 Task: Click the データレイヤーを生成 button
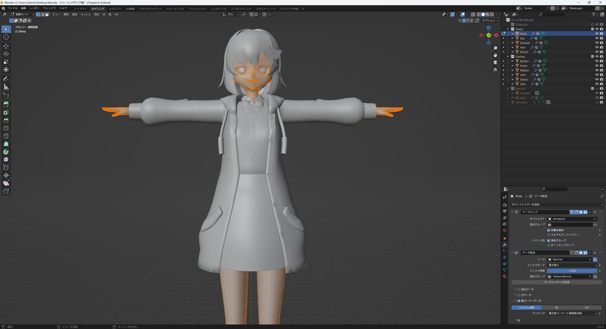[556, 282]
